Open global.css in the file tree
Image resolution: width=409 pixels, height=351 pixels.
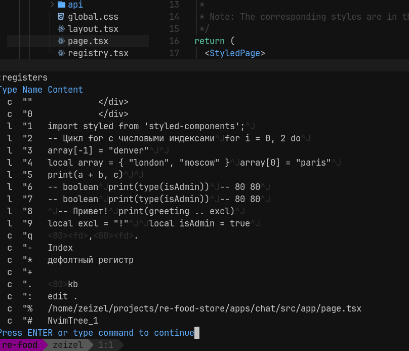point(93,17)
